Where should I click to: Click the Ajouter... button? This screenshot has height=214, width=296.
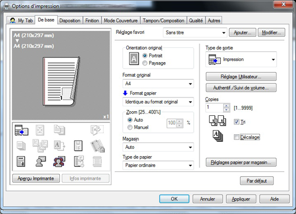[243, 33]
